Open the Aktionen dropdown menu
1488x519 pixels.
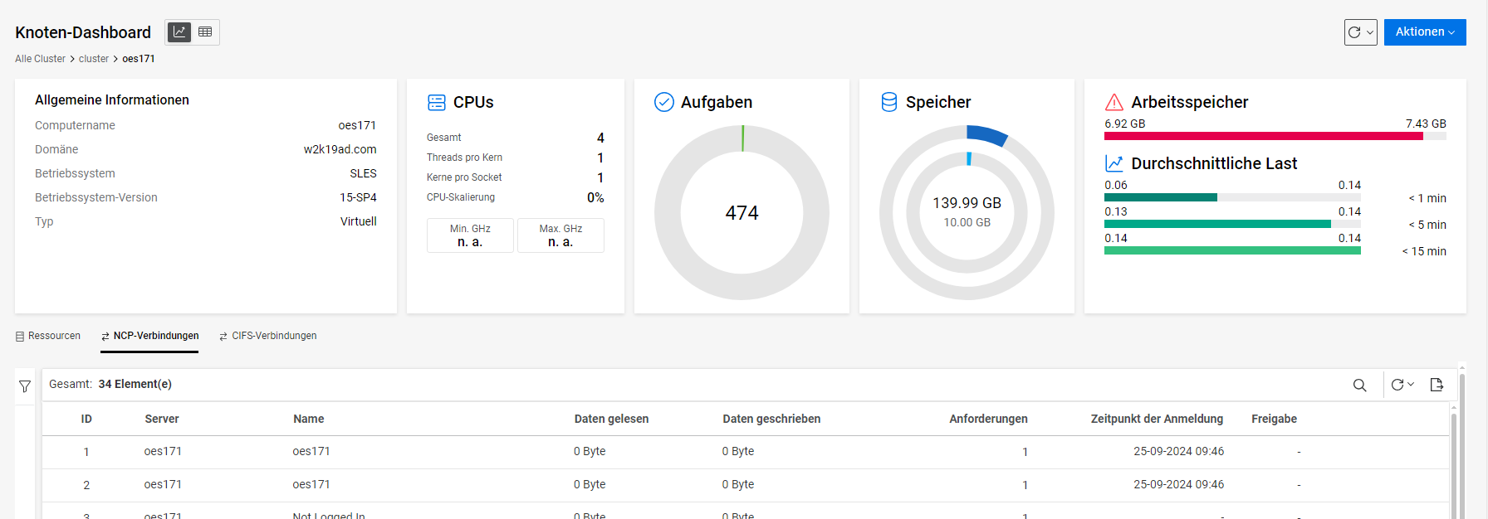tap(1424, 32)
